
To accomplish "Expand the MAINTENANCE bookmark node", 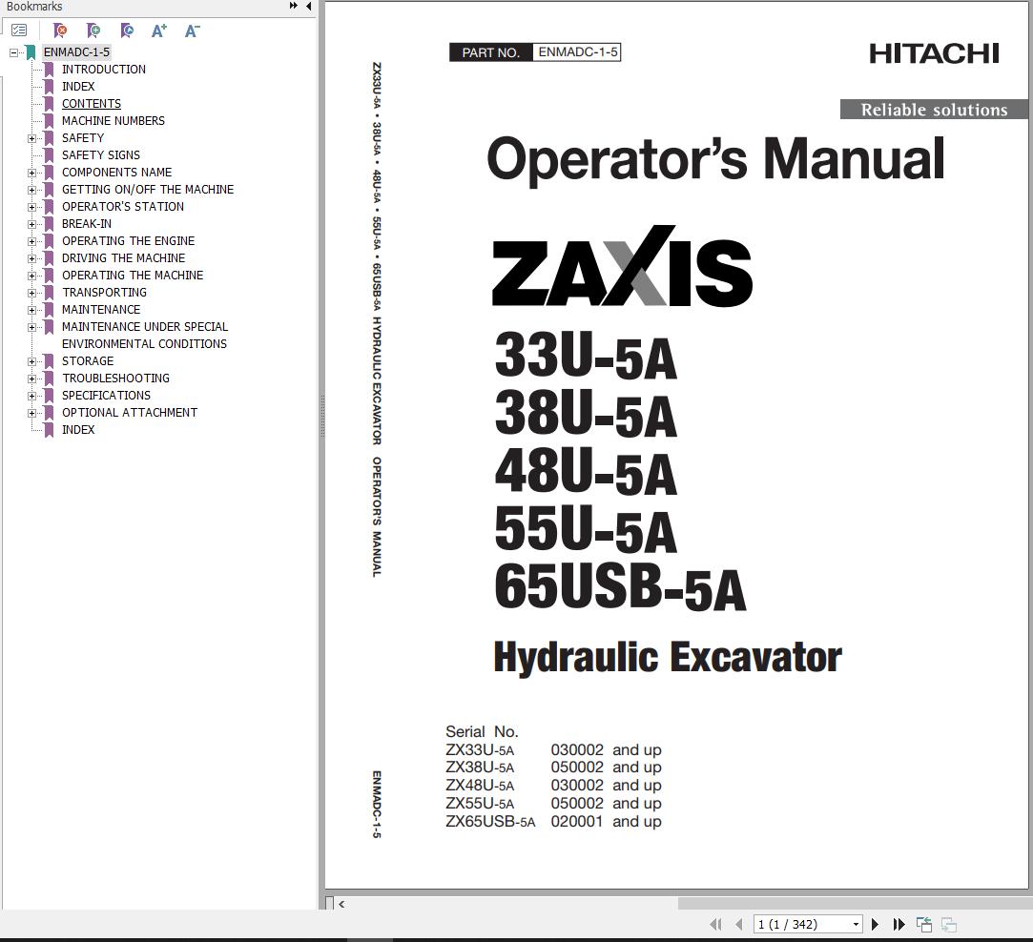I will click(31, 310).
